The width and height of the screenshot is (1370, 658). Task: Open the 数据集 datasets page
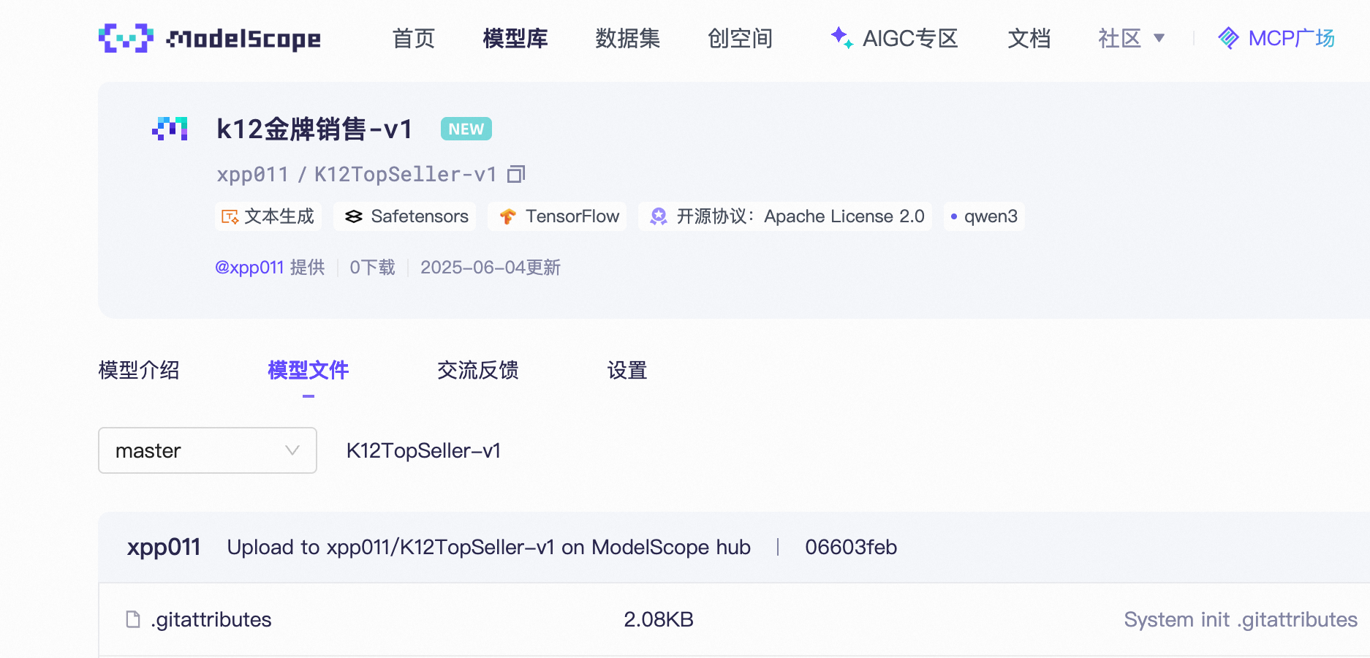coord(628,38)
